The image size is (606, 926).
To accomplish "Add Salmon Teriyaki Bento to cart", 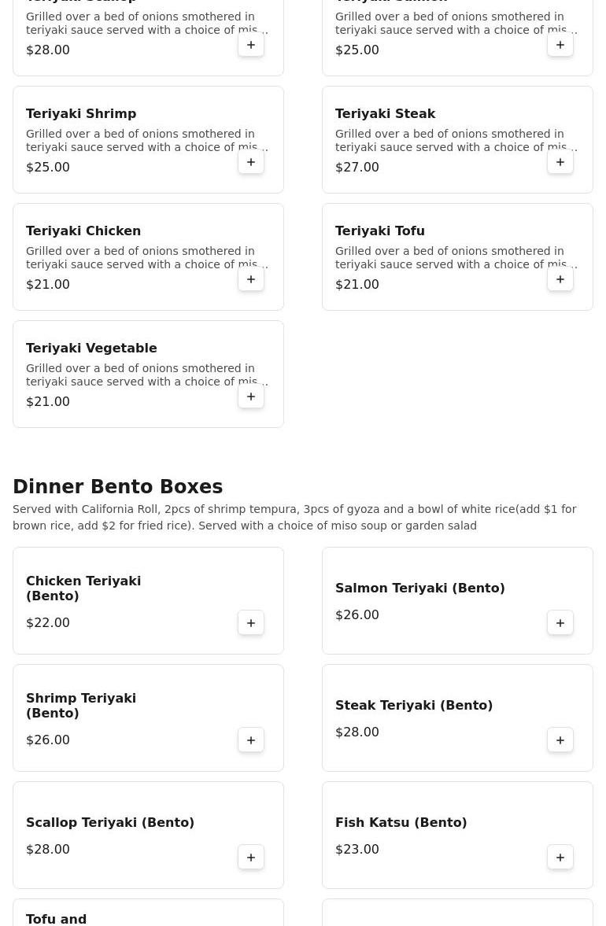I will (560, 623).
